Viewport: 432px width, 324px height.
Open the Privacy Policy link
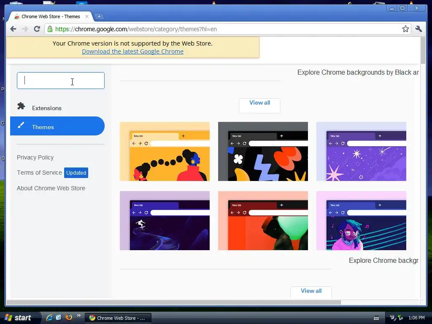tap(35, 157)
